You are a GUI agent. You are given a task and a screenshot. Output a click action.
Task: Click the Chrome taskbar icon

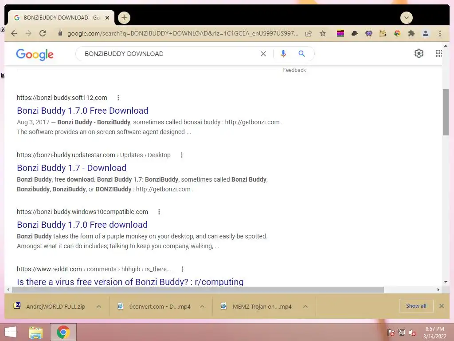click(x=63, y=332)
